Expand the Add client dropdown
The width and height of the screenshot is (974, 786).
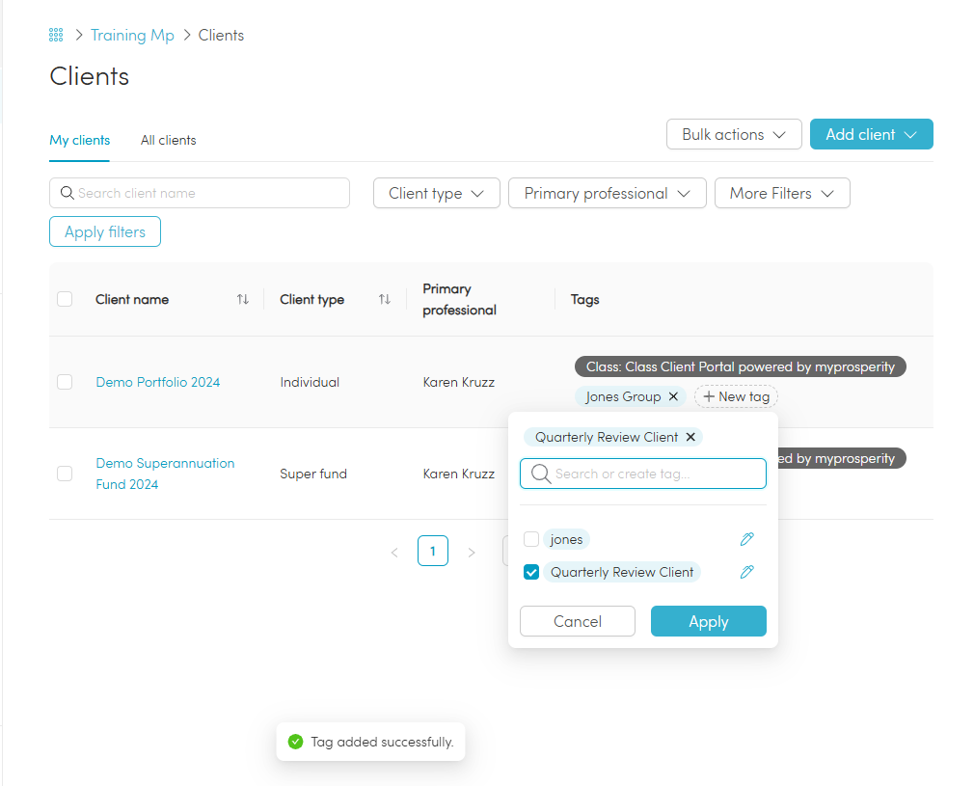[871, 134]
